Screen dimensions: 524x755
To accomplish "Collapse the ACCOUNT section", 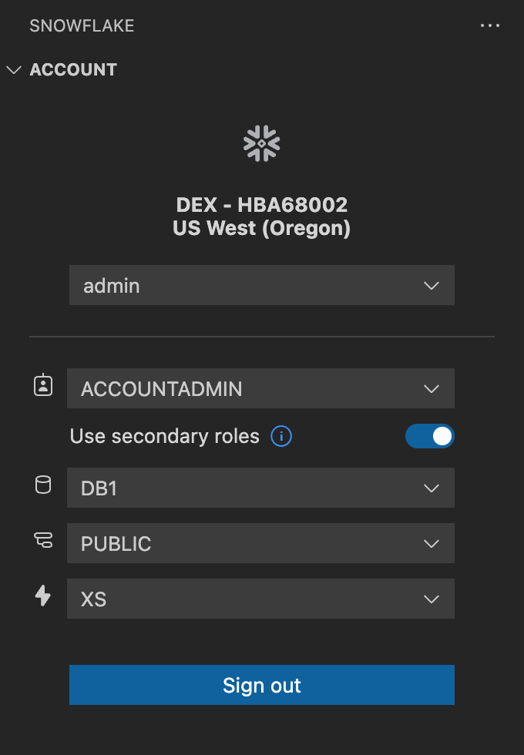I will [x=14, y=69].
